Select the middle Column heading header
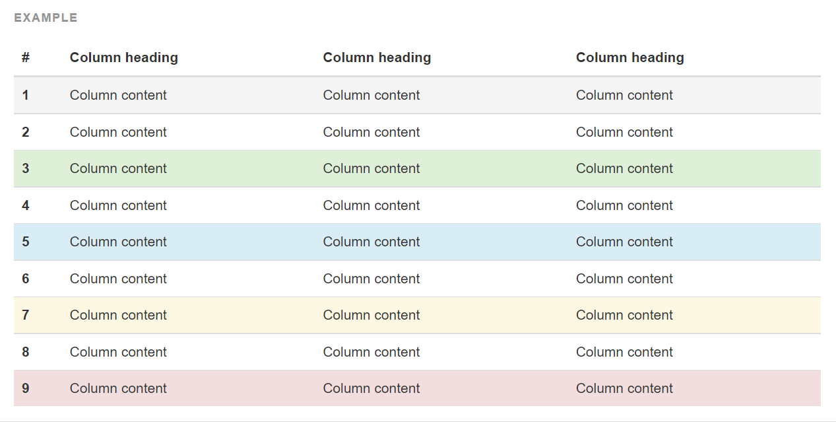836x422 pixels. click(x=377, y=58)
